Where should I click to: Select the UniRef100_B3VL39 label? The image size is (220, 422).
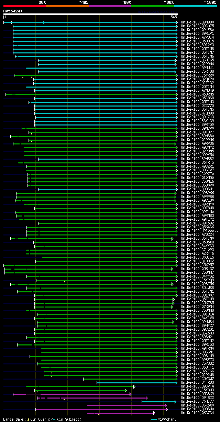[197, 121]
